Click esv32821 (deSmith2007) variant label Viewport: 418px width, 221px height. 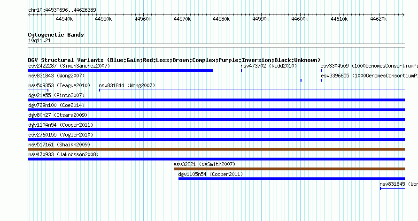pos(204,164)
